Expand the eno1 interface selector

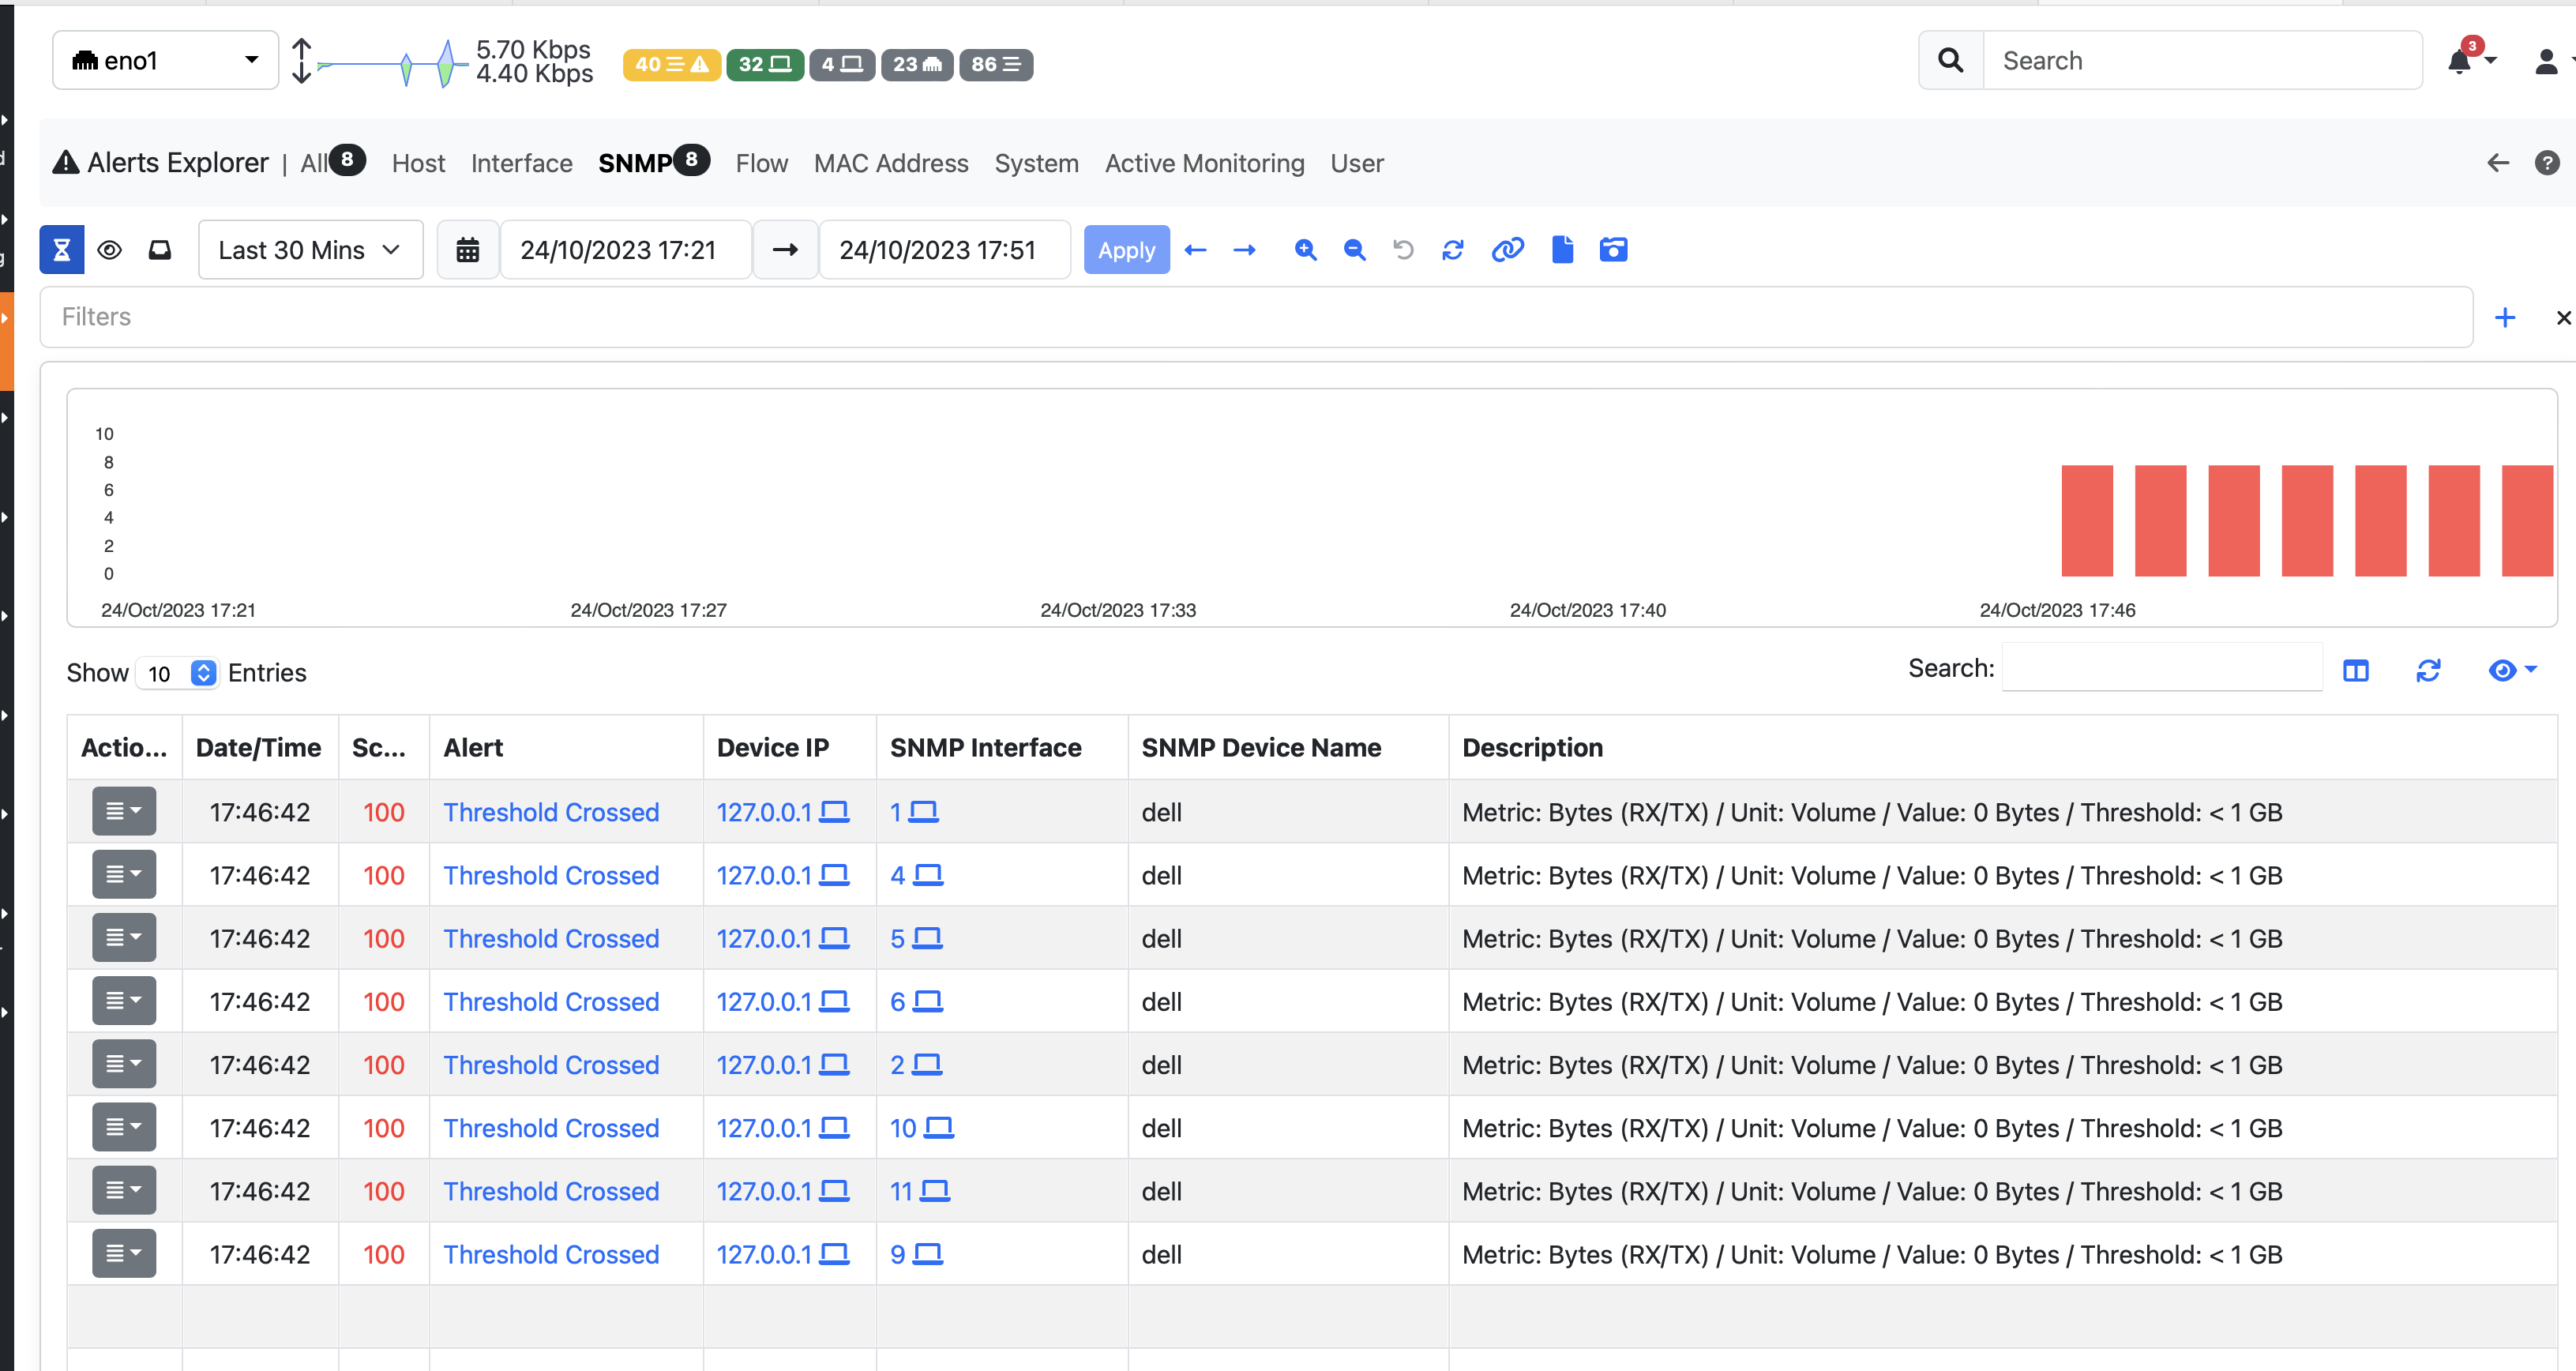click(x=165, y=61)
